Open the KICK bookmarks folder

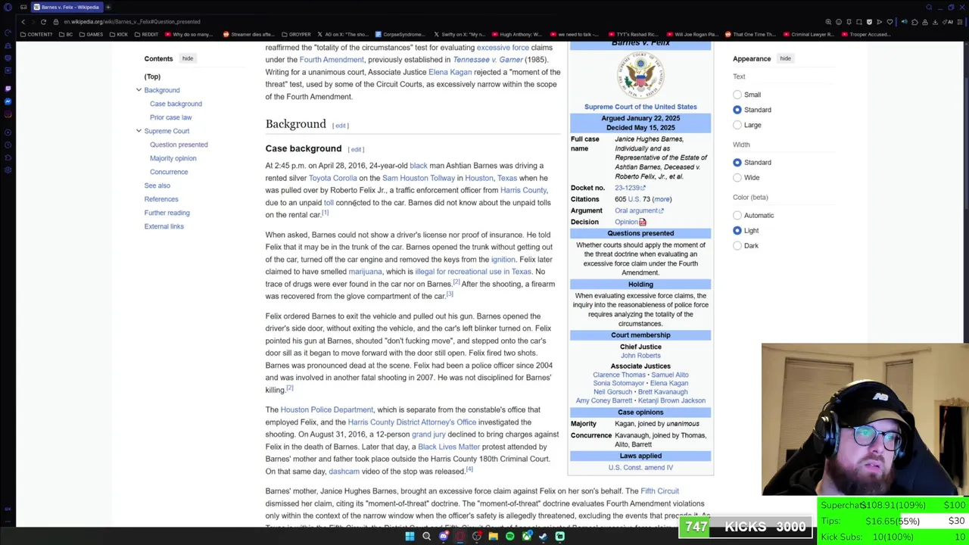(119, 34)
